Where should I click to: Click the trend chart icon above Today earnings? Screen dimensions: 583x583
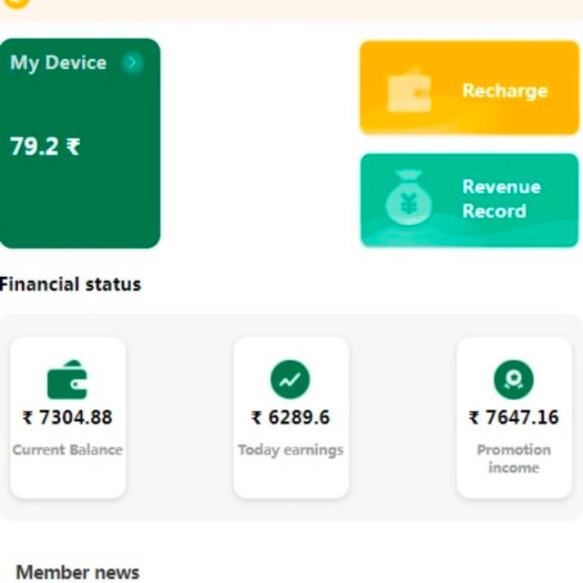[x=290, y=379]
